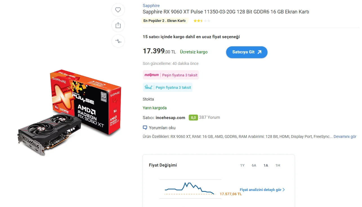
Task: Click the Maximum card installment badge
Action: tap(171, 75)
